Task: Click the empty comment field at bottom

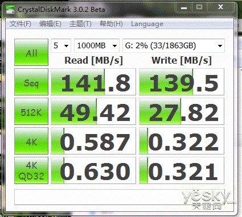Action: point(120,197)
